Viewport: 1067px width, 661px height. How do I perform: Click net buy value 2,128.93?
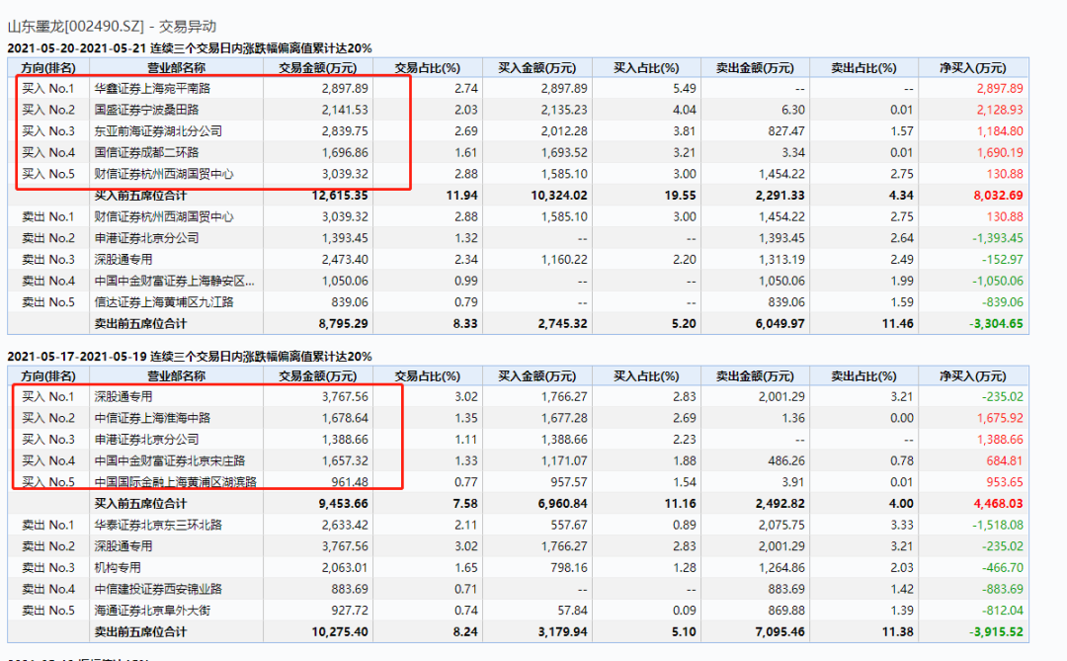click(1000, 110)
